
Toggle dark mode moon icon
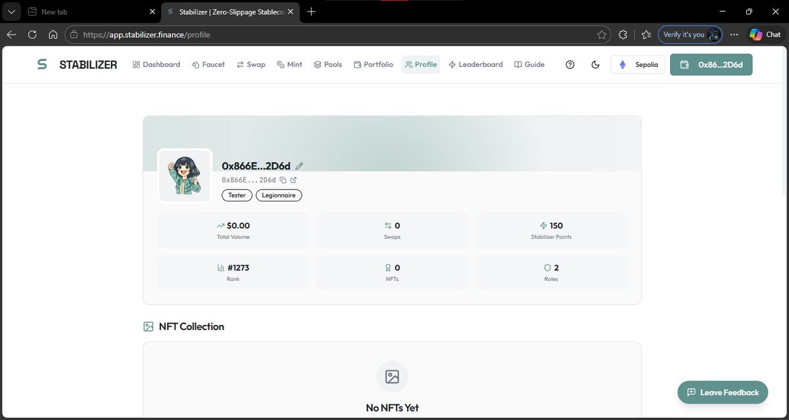(596, 64)
